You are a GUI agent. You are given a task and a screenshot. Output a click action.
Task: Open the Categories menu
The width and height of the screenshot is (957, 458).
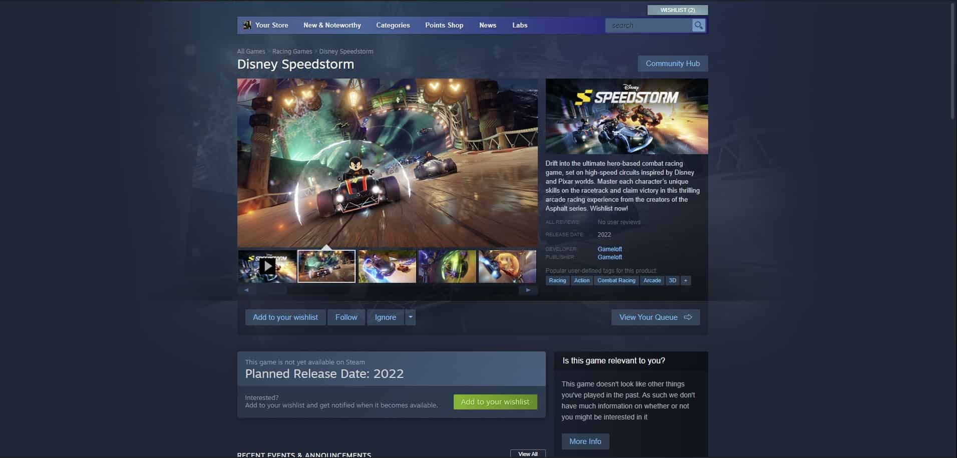point(393,25)
